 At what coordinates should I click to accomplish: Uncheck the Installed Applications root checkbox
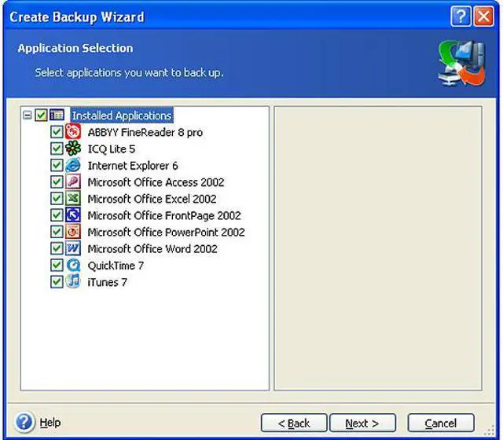(x=41, y=115)
